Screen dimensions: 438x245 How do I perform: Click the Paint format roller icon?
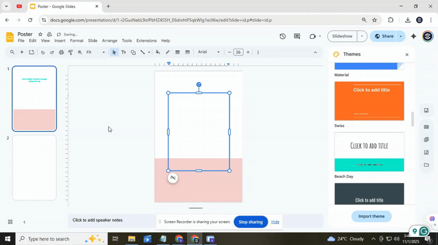click(x=71, y=52)
